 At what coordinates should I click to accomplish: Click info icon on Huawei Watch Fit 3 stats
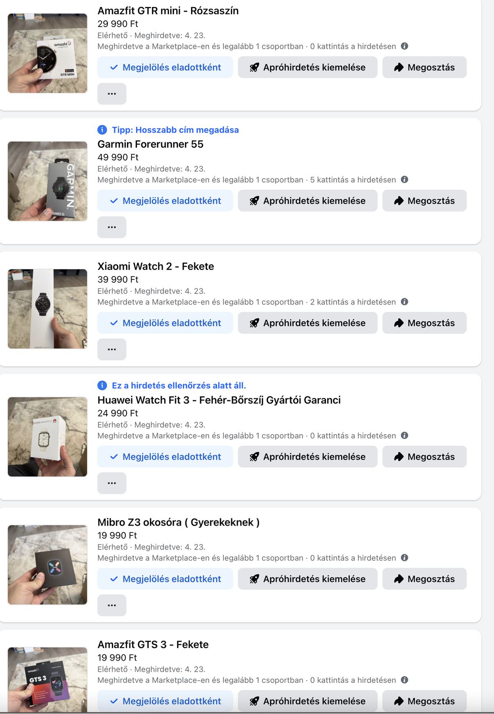pyautogui.click(x=404, y=435)
